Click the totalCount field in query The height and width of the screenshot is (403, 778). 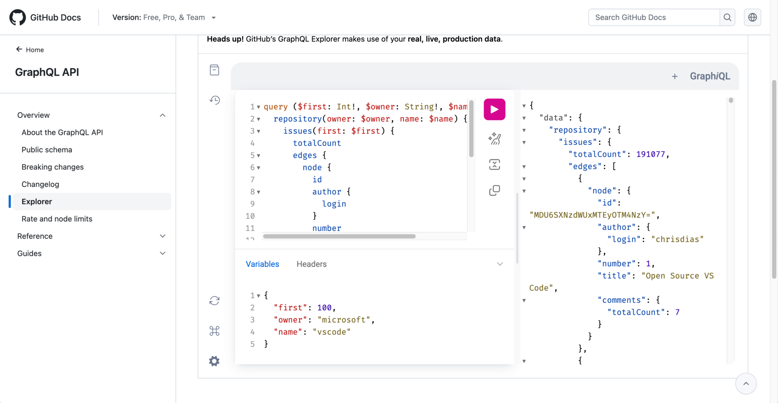317,143
